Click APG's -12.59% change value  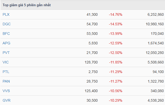(115, 43)
